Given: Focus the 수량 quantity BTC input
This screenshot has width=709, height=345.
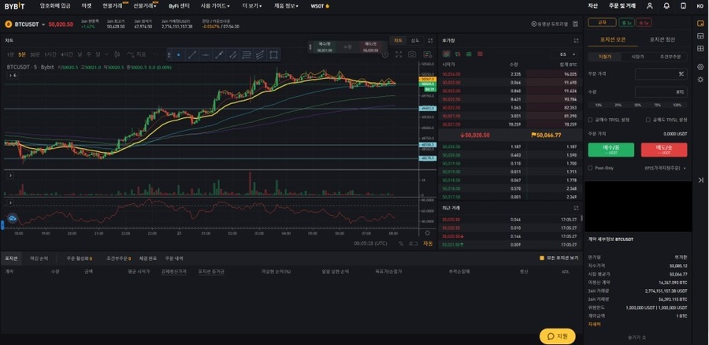Looking at the screenshot, I should click(x=661, y=92).
